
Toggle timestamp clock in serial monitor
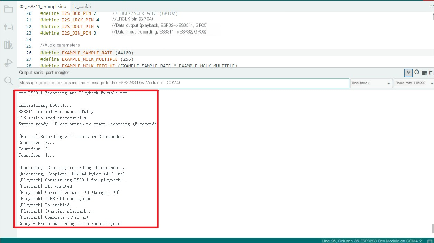tap(417, 72)
